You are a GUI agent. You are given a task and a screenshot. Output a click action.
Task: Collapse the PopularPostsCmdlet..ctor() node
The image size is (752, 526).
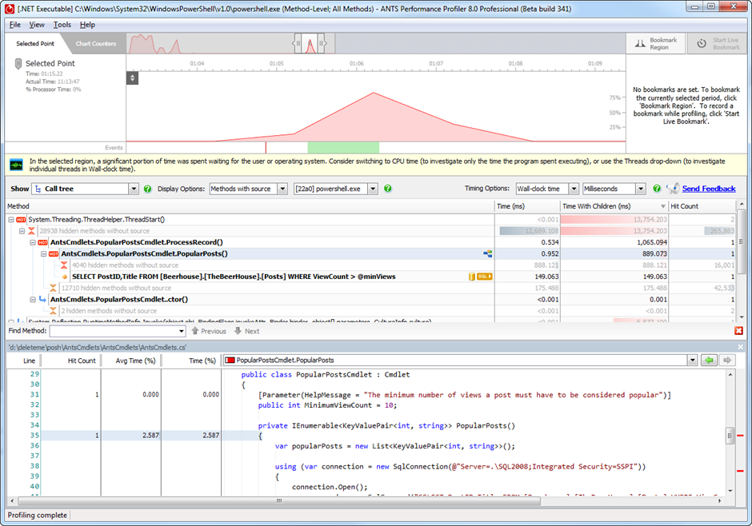(33, 300)
